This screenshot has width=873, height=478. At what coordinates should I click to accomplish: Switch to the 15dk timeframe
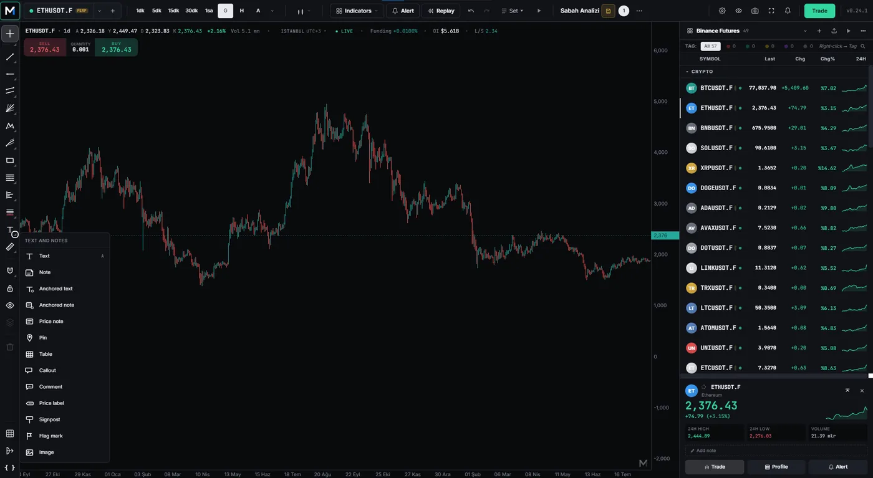click(x=173, y=11)
